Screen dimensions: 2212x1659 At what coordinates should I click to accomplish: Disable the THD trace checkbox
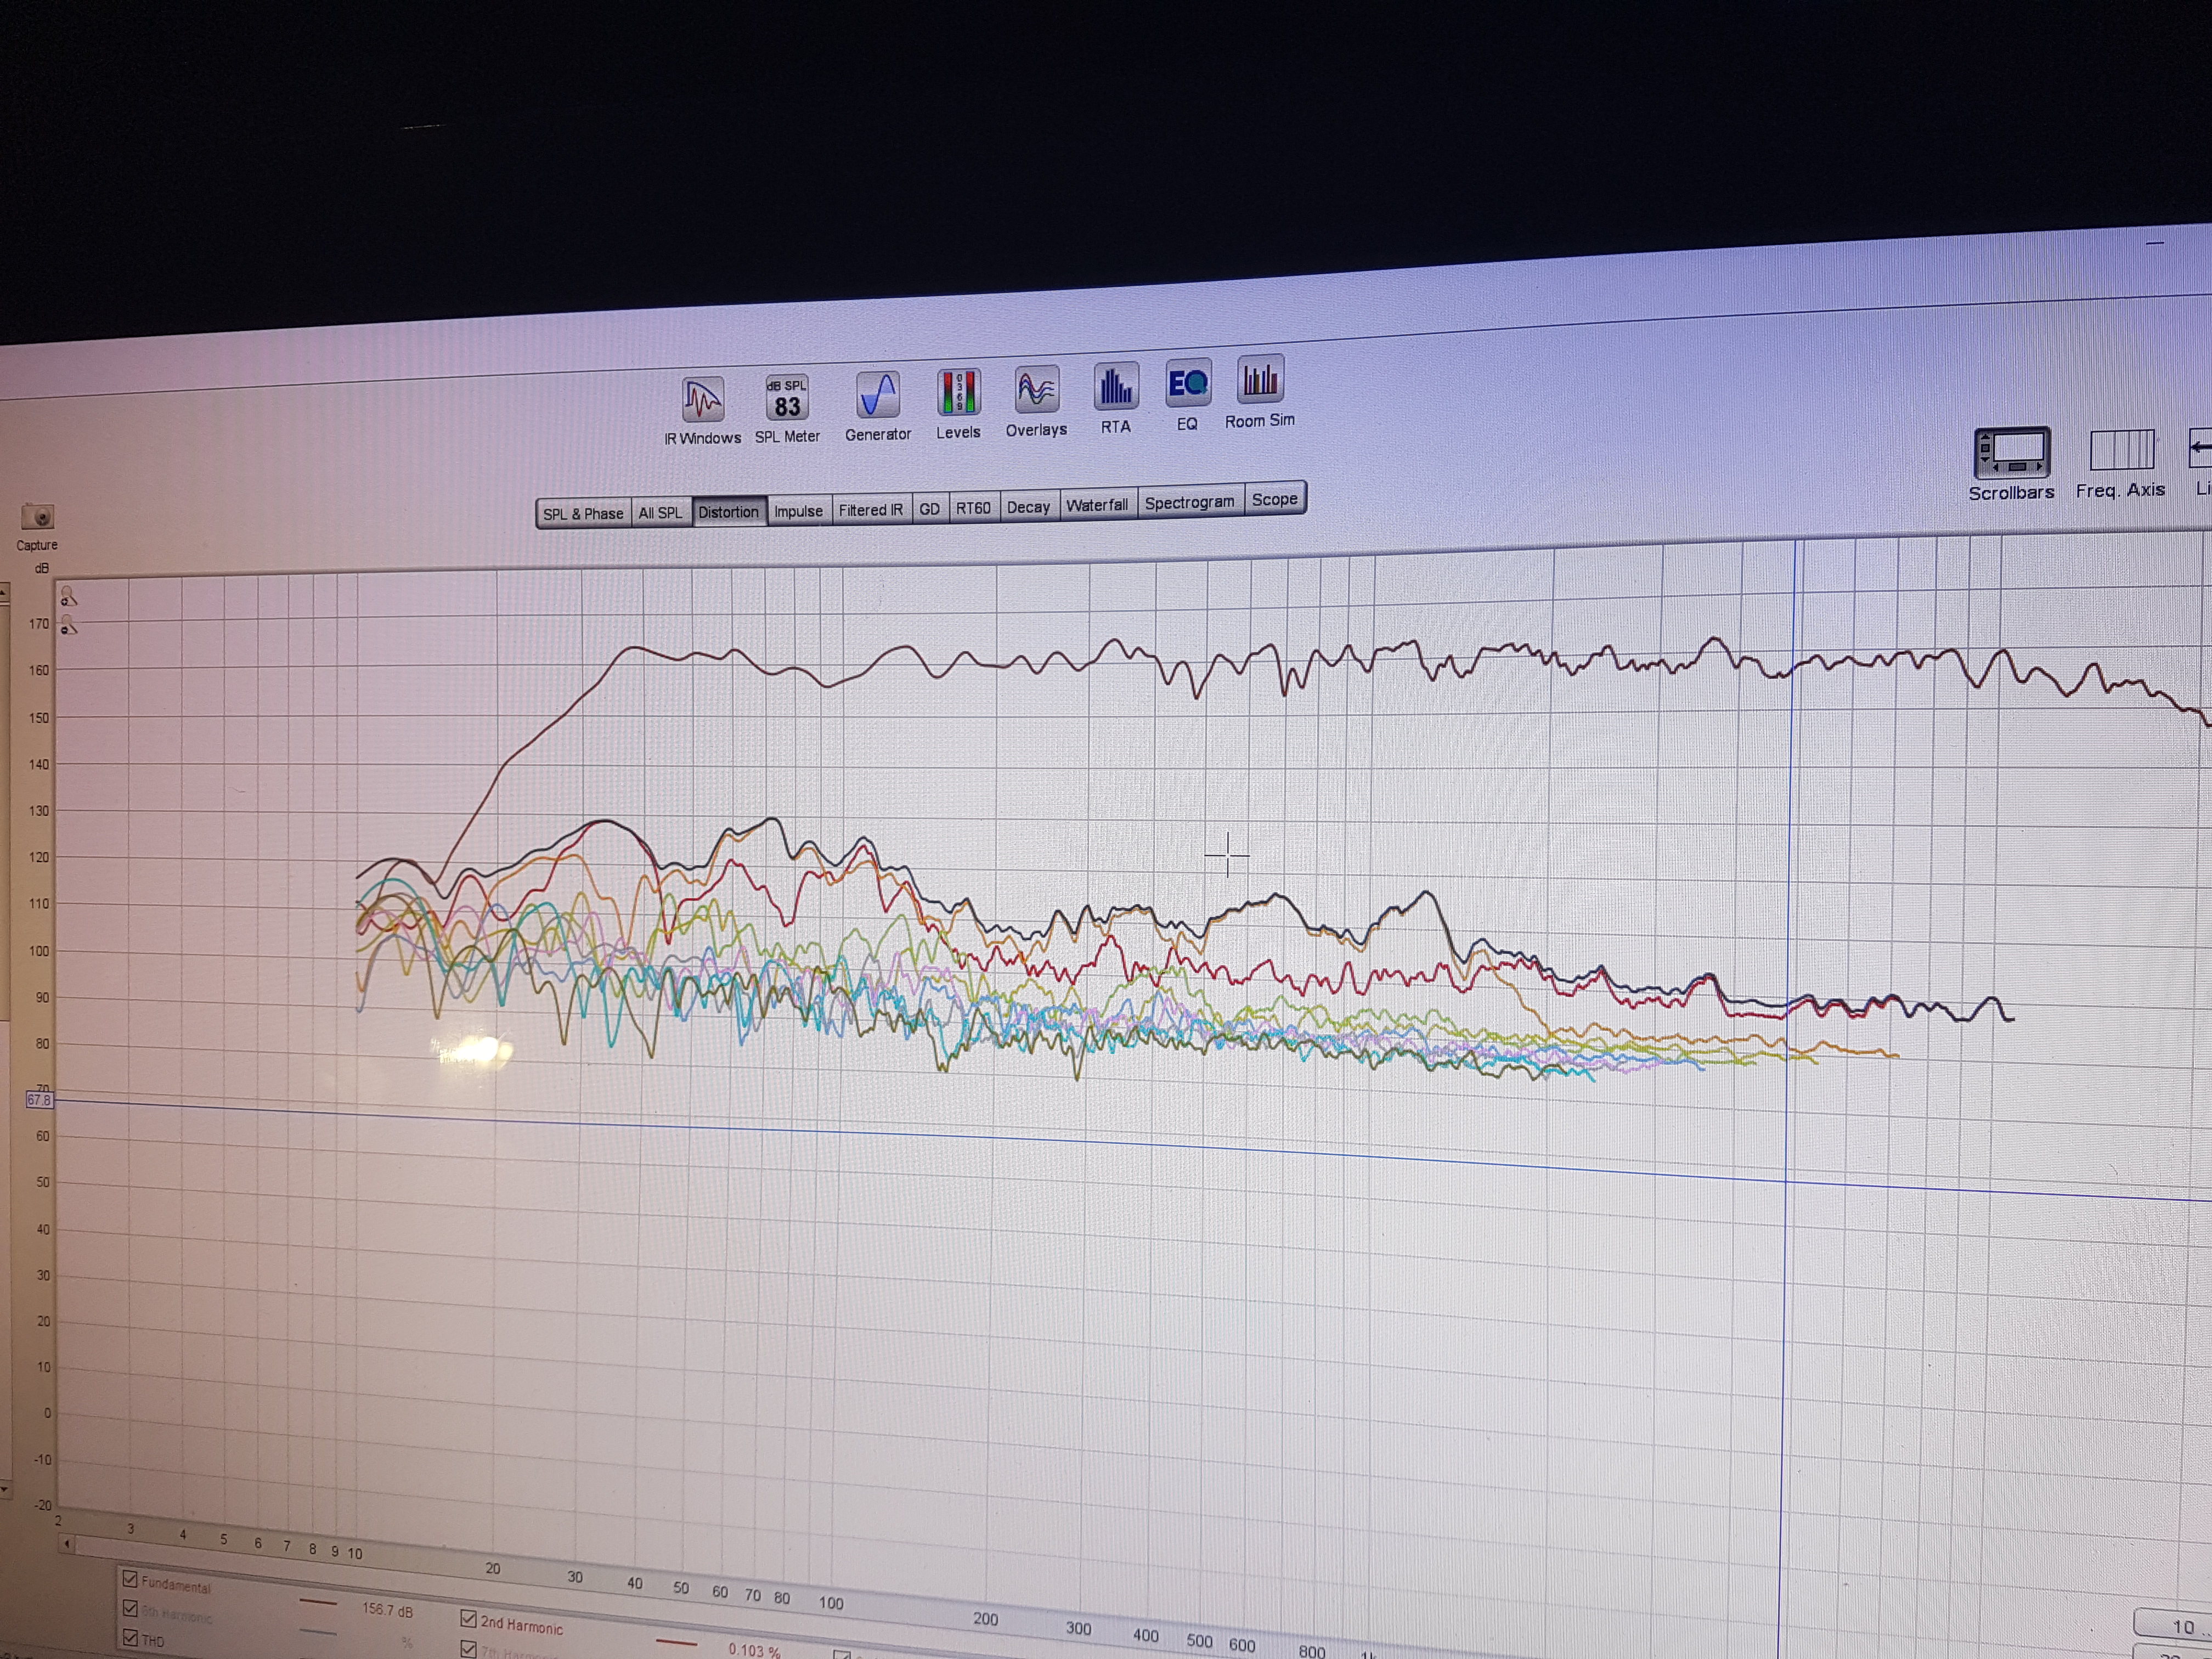(130, 1638)
